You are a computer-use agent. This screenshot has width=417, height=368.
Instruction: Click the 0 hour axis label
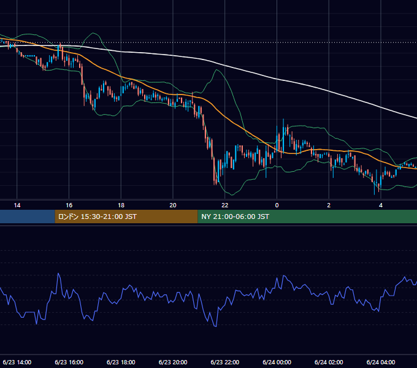[277, 205]
